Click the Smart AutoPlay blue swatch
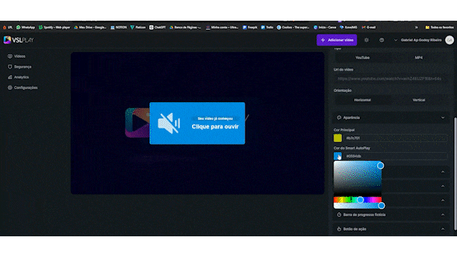 click(338, 156)
